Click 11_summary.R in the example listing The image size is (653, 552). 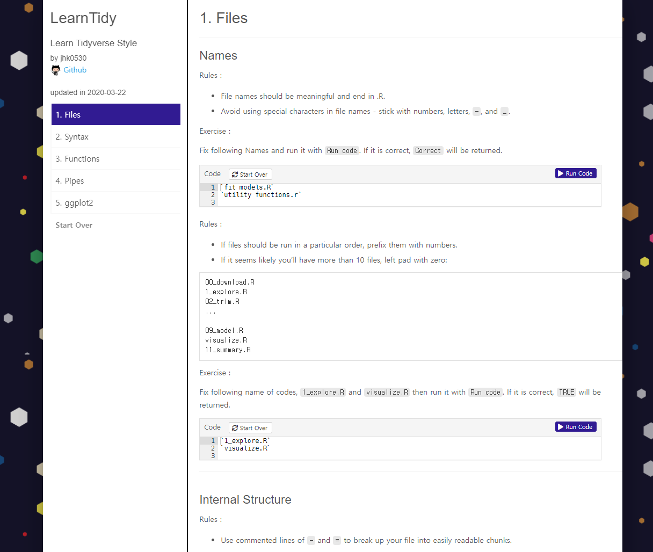(x=228, y=350)
